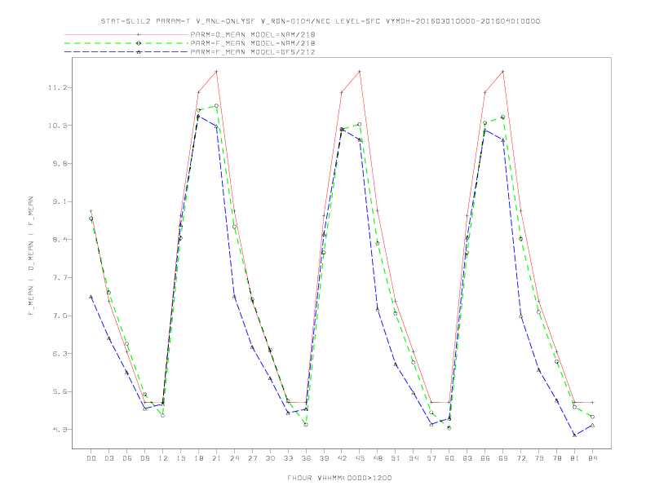Viewport: 646px width, 499px height.
Task: Click forecast hour label 78 on x-axis
Action: [x=556, y=458]
